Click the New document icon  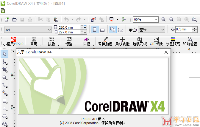[7, 19]
